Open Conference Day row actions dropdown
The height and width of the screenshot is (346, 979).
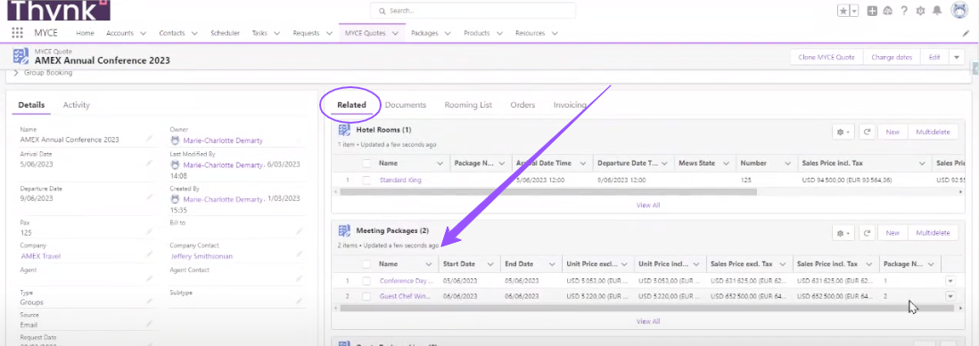pyautogui.click(x=950, y=281)
